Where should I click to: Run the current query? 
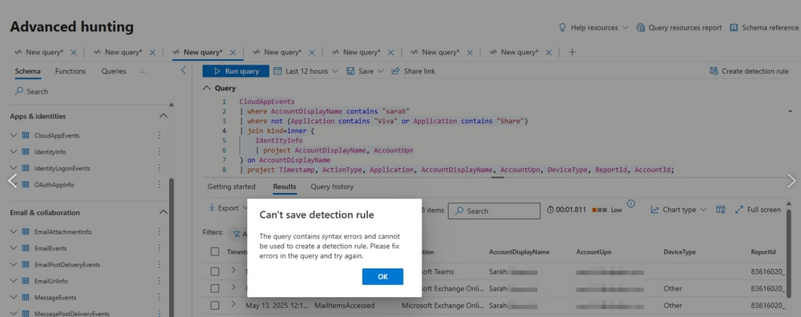(x=236, y=71)
